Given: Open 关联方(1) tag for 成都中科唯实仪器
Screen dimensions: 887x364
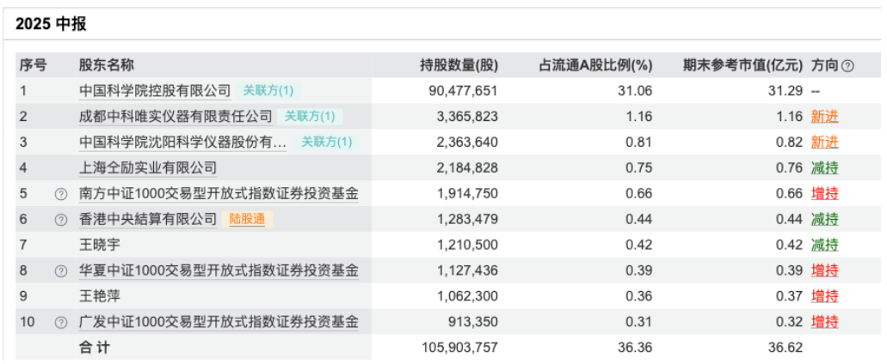Looking at the screenshot, I should point(310,116).
